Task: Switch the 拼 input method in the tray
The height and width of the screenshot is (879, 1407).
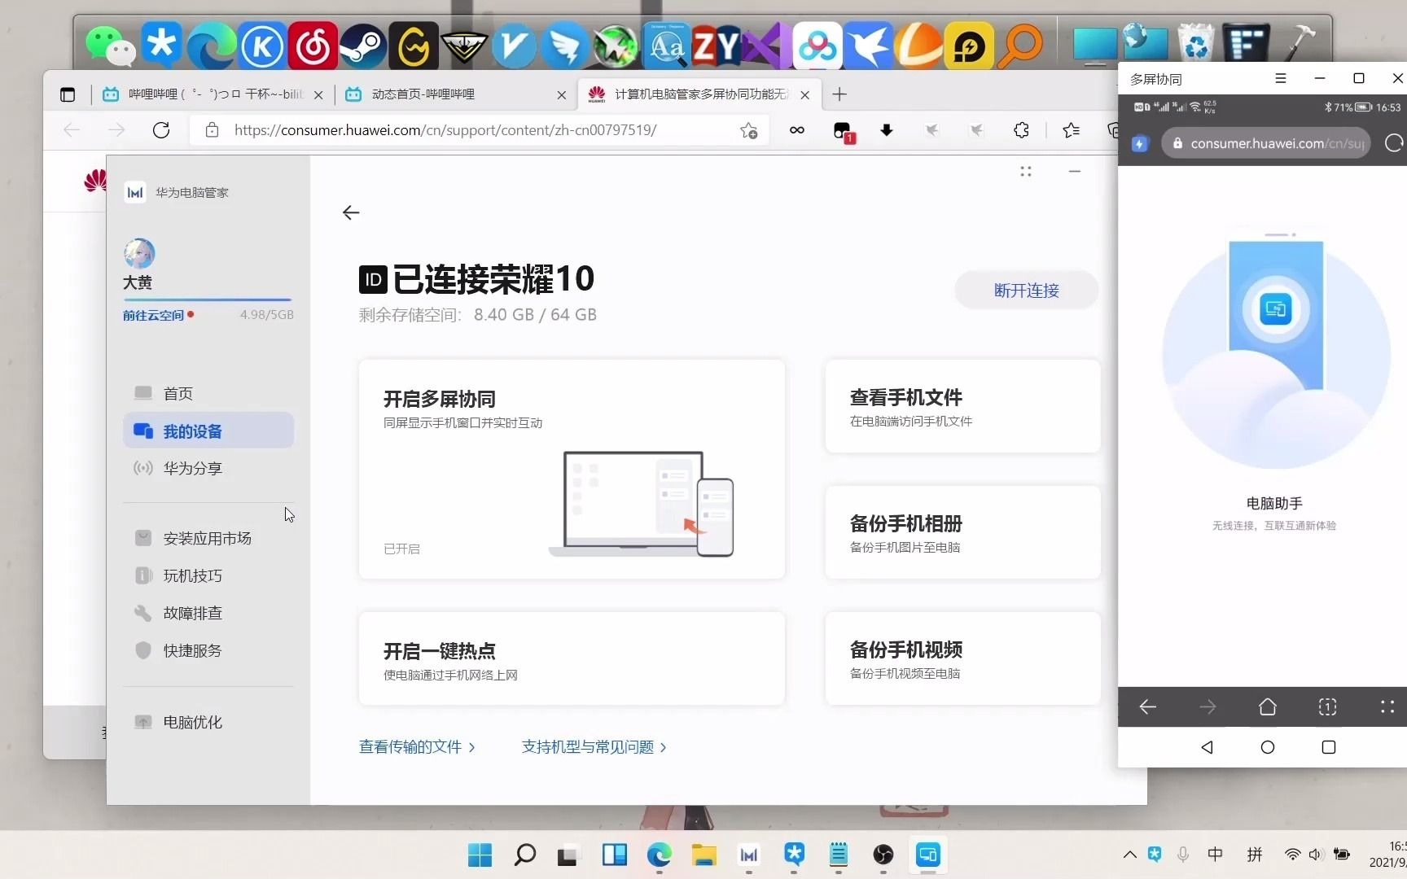Action: (x=1255, y=855)
